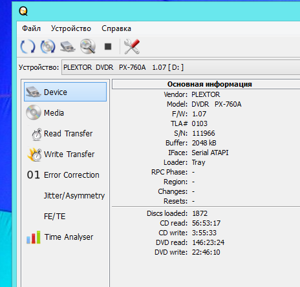Screen dimensions: 300x287
Task: Click the Устройство: label
Action: (39, 67)
